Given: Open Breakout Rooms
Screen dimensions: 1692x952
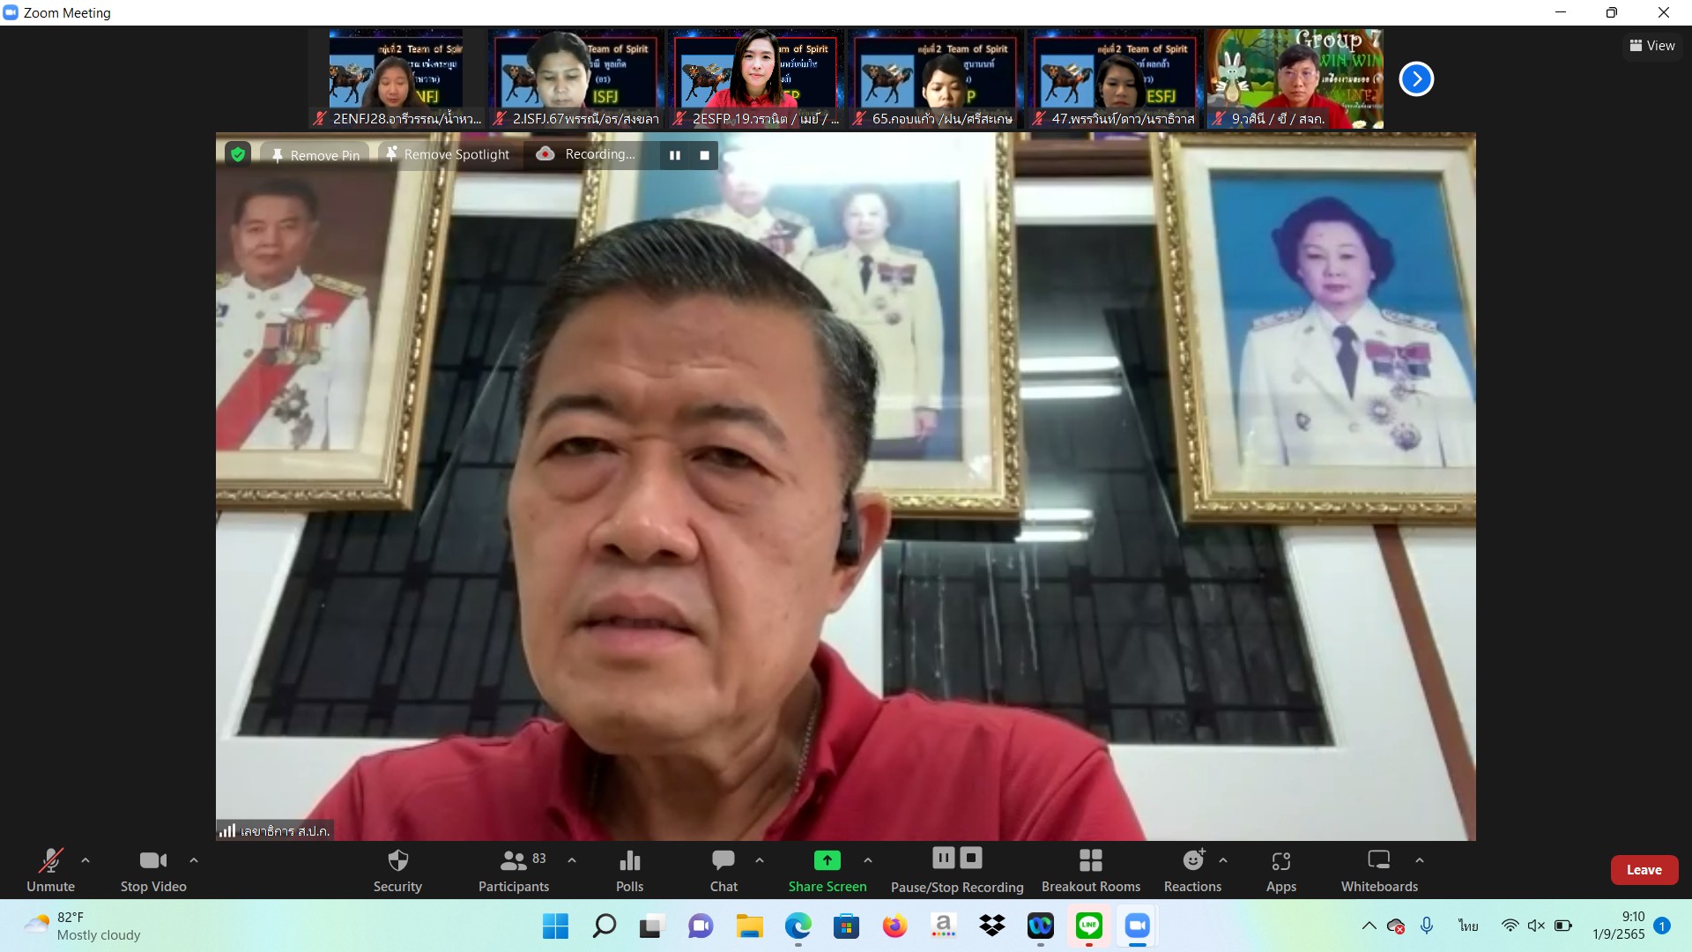Looking at the screenshot, I should (x=1090, y=869).
